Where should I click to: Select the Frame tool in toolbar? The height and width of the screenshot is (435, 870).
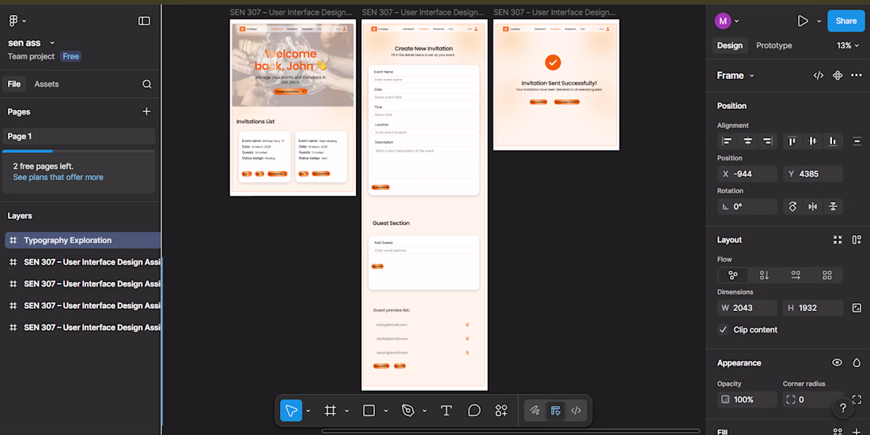(x=330, y=411)
